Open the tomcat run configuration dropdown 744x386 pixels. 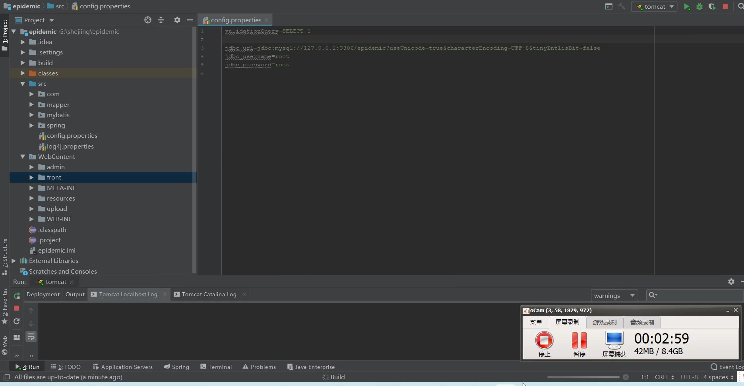(655, 6)
